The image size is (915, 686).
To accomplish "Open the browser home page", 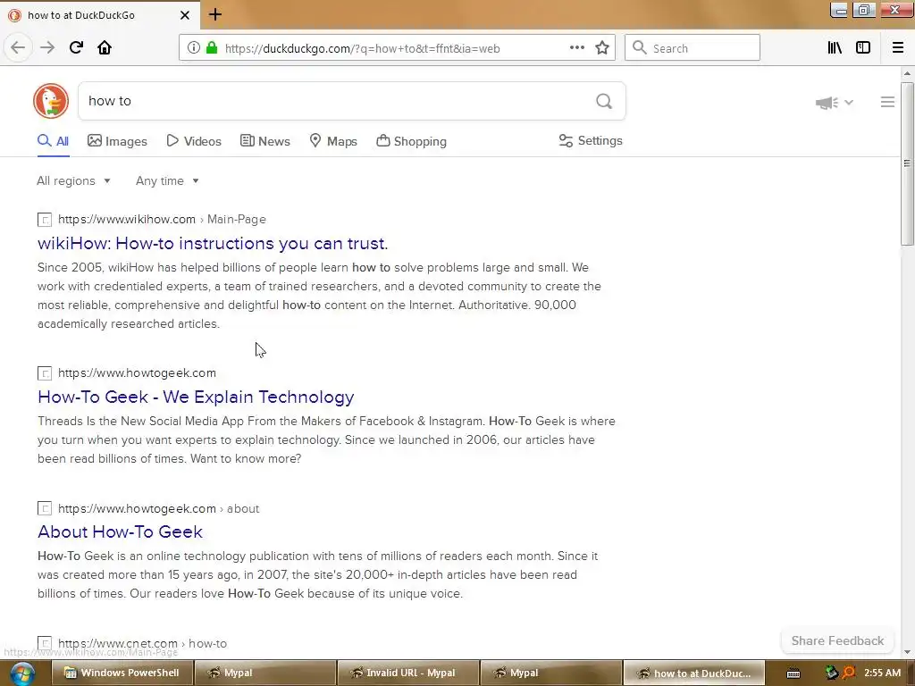I will point(105,48).
